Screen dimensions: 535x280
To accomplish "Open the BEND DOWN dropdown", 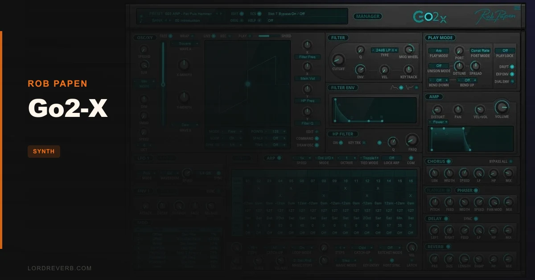I will tap(439, 80).
